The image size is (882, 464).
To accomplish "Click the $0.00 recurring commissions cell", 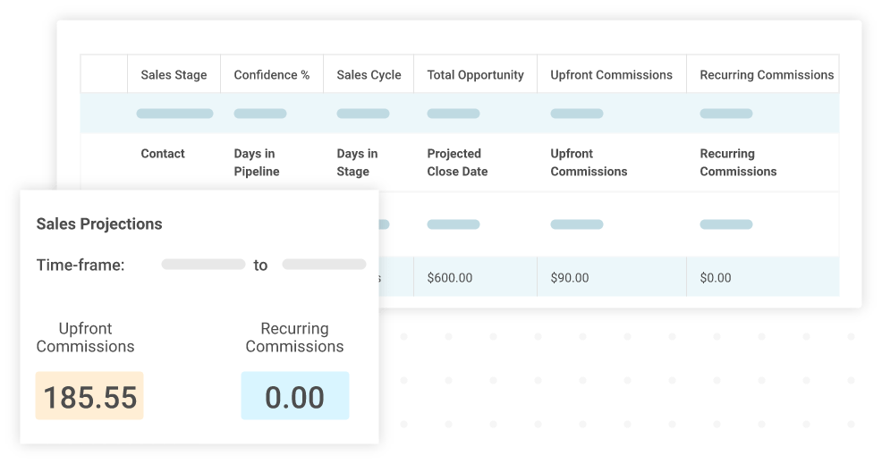I will (x=763, y=277).
